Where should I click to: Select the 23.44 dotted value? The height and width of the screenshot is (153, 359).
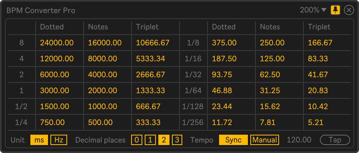click(222, 106)
